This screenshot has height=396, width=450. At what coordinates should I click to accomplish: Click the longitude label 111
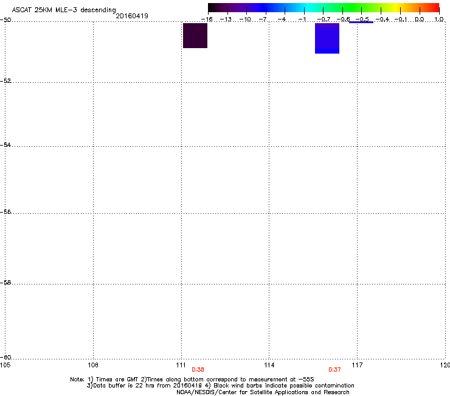pyautogui.click(x=181, y=365)
